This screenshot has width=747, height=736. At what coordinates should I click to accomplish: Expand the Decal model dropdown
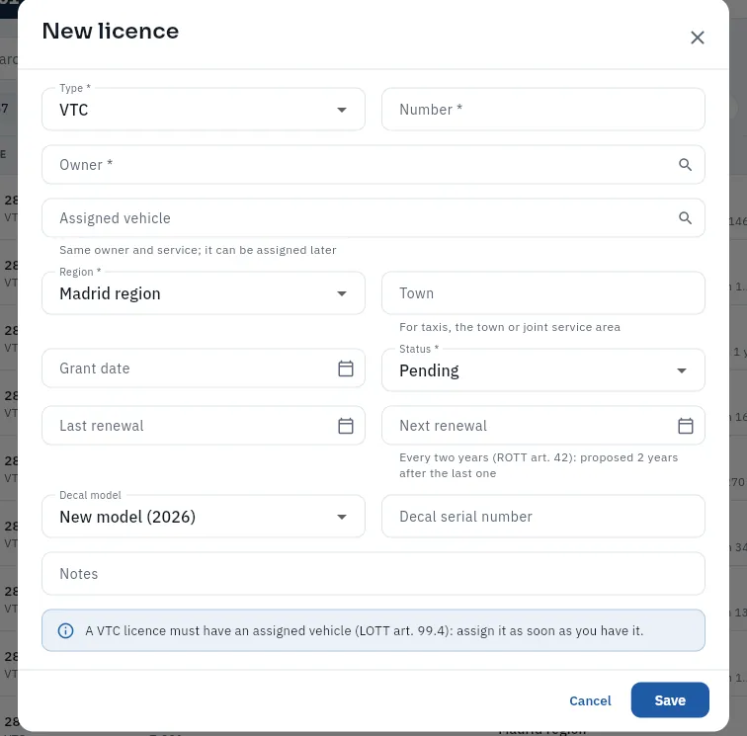pos(204,517)
